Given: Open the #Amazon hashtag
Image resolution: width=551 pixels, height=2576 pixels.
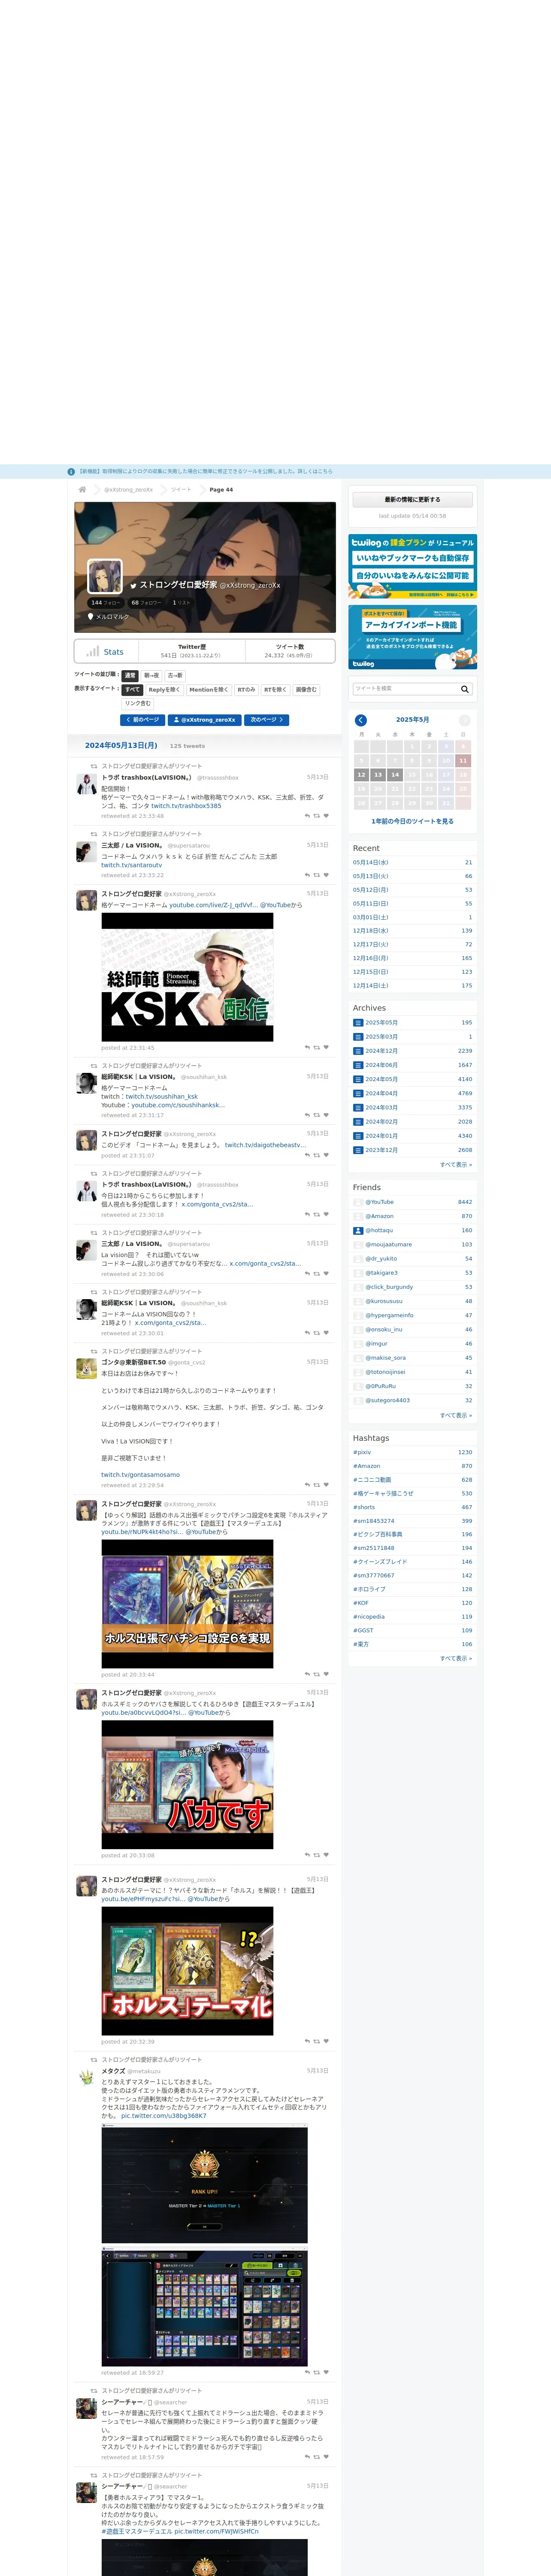Looking at the screenshot, I should 366,1466.
